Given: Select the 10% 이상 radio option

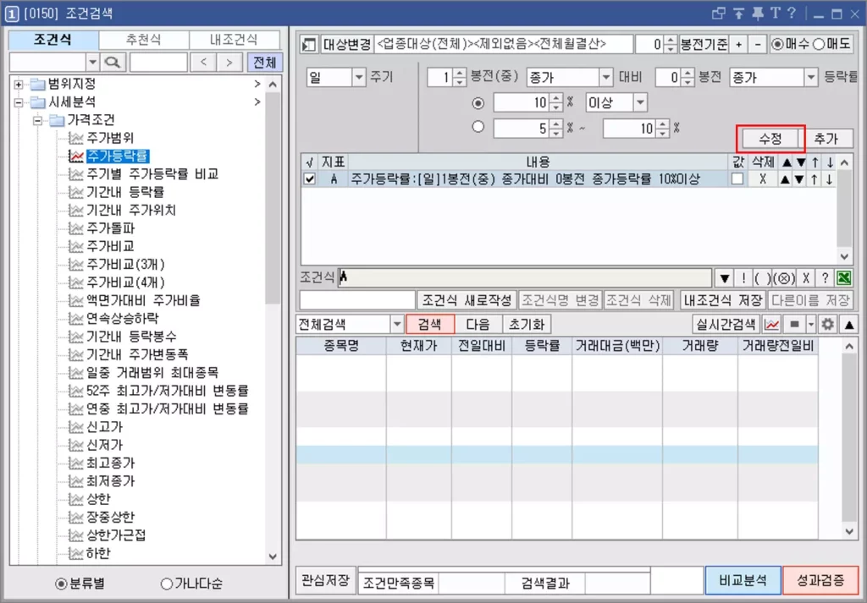Looking at the screenshot, I should click(478, 102).
